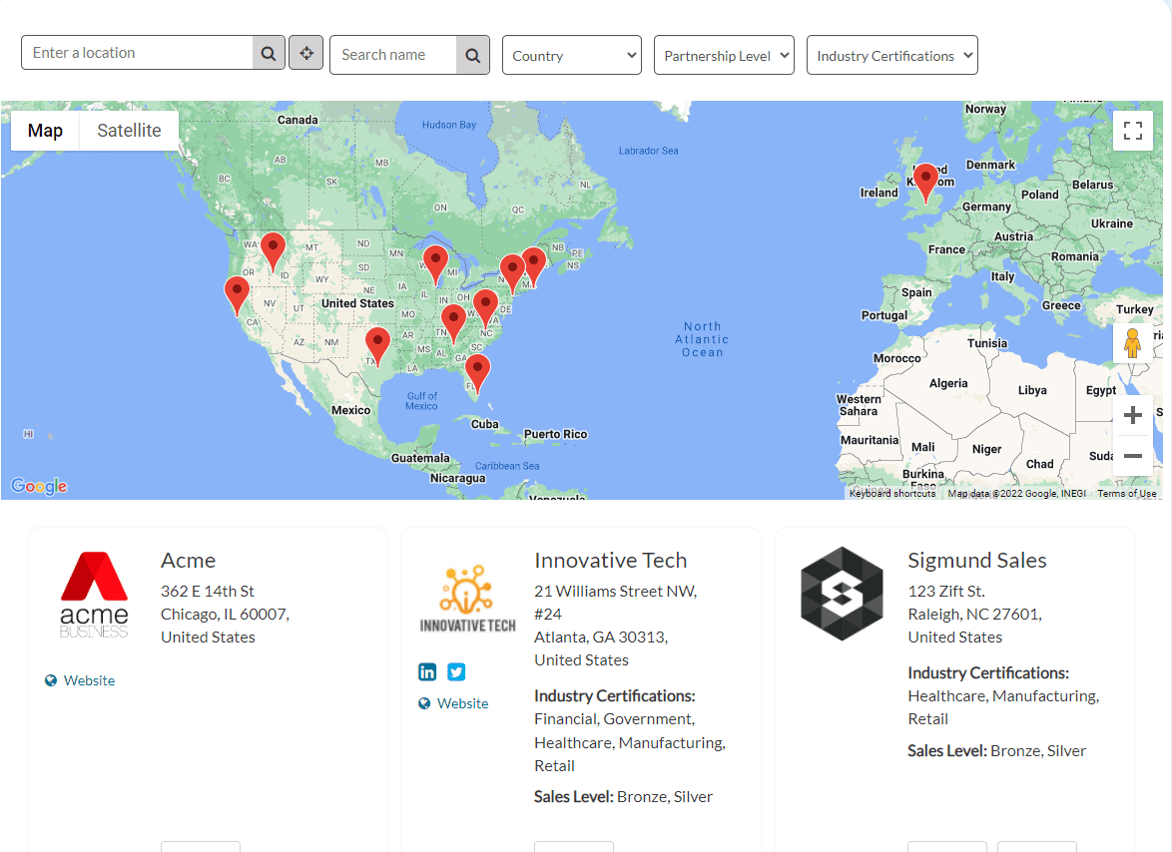The height and width of the screenshot is (852, 1172).
Task: Open Innovative Tech LinkedIn icon
Action: click(x=427, y=671)
